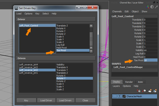
Task: Create a new empty layer icon
Action: tap(150, 91)
